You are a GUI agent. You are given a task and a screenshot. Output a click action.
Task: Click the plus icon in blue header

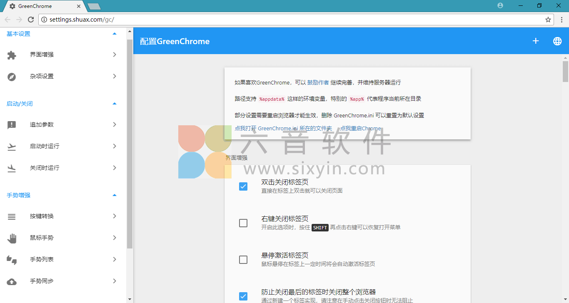click(x=536, y=41)
